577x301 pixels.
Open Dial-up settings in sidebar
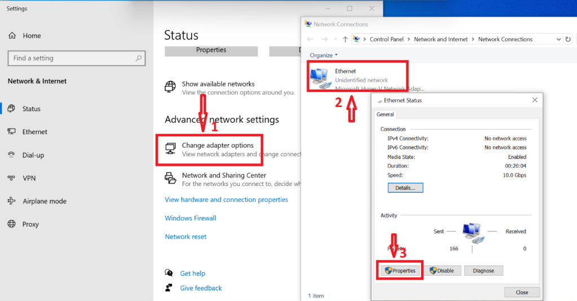pos(33,155)
